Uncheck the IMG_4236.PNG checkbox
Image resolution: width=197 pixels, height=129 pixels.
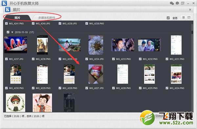tap(33, 59)
